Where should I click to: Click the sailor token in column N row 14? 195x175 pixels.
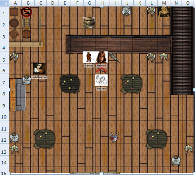click(176, 161)
